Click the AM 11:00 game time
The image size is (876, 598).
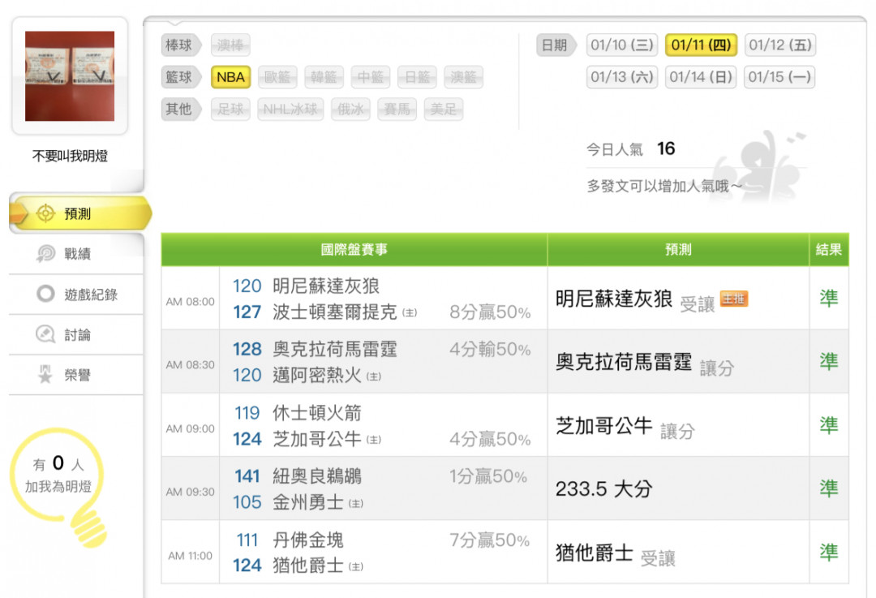coord(190,556)
